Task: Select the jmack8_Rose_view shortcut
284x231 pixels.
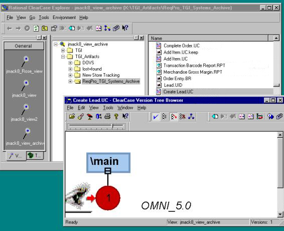Action: [24, 65]
